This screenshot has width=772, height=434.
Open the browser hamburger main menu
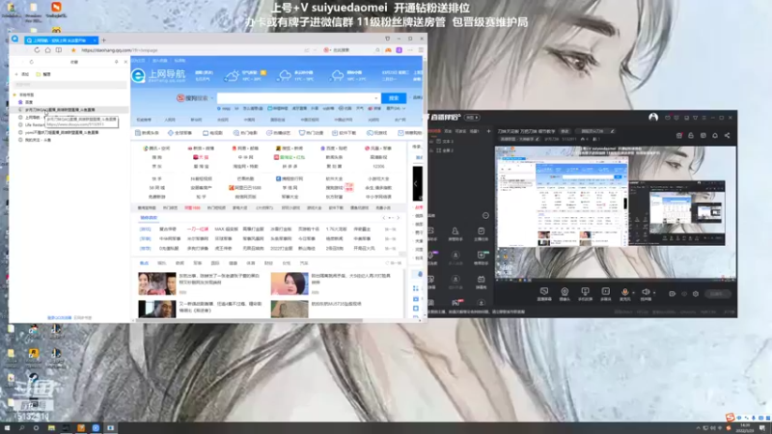point(421,50)
